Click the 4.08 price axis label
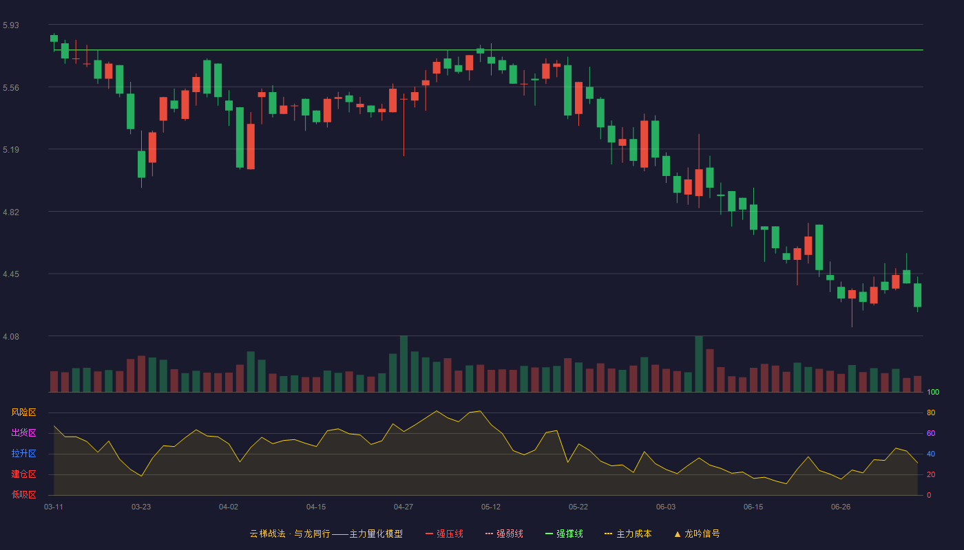Screen dimensions: 964x550 (x=11, y=337)
